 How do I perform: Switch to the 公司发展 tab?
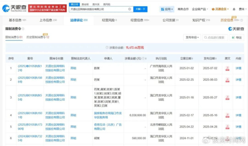point(171,20)
